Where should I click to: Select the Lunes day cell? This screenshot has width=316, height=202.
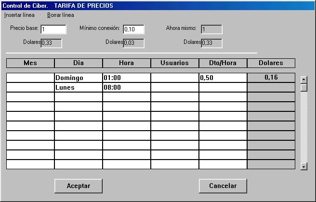point(79,87)
